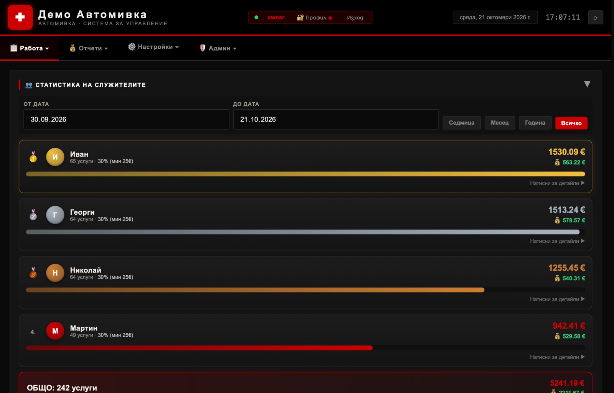
Task: Click the От дата field 30.09.2026
Action: [x=126, y=119]
